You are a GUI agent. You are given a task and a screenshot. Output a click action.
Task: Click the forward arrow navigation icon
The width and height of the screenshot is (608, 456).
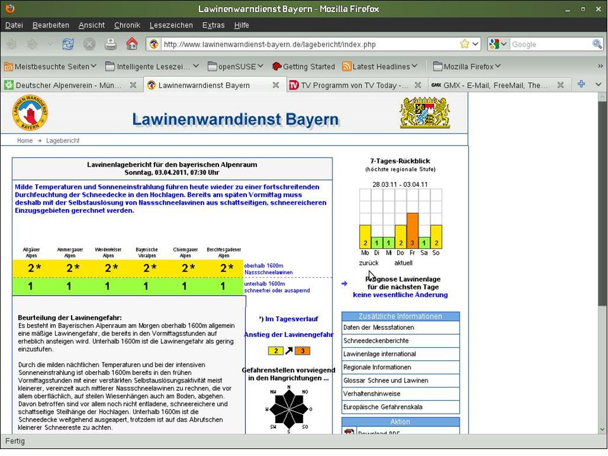tap(32, 44)
